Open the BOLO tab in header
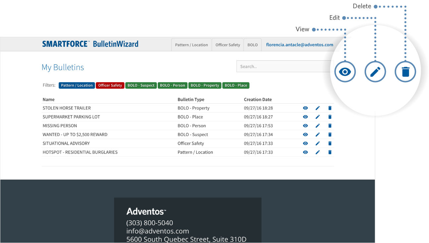Image resolution: width=429 pixels, height=243 pixels. click(x=252, y=45)
